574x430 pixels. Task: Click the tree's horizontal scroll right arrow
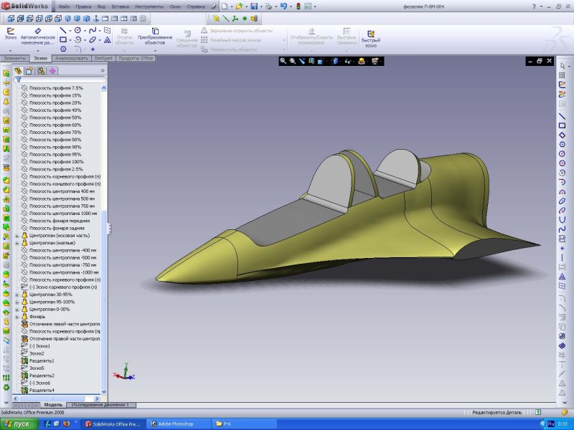[x=97, y=398]
